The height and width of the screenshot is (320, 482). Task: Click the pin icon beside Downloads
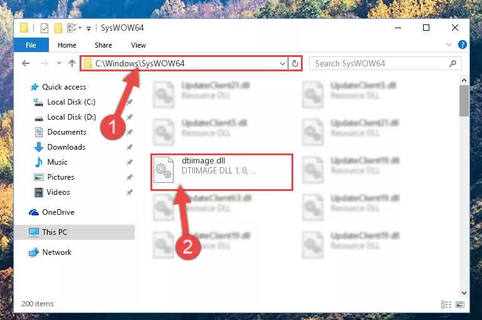pos(129,147)
